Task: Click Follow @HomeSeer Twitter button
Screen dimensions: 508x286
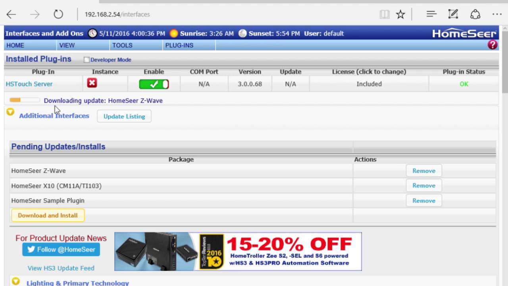Action: click(x=61, y=250)
